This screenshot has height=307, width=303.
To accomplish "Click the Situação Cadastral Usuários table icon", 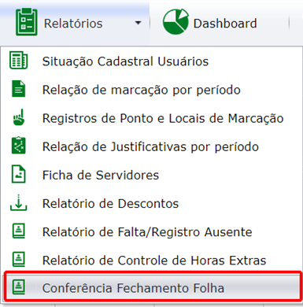I will click(x=18, y=61).
